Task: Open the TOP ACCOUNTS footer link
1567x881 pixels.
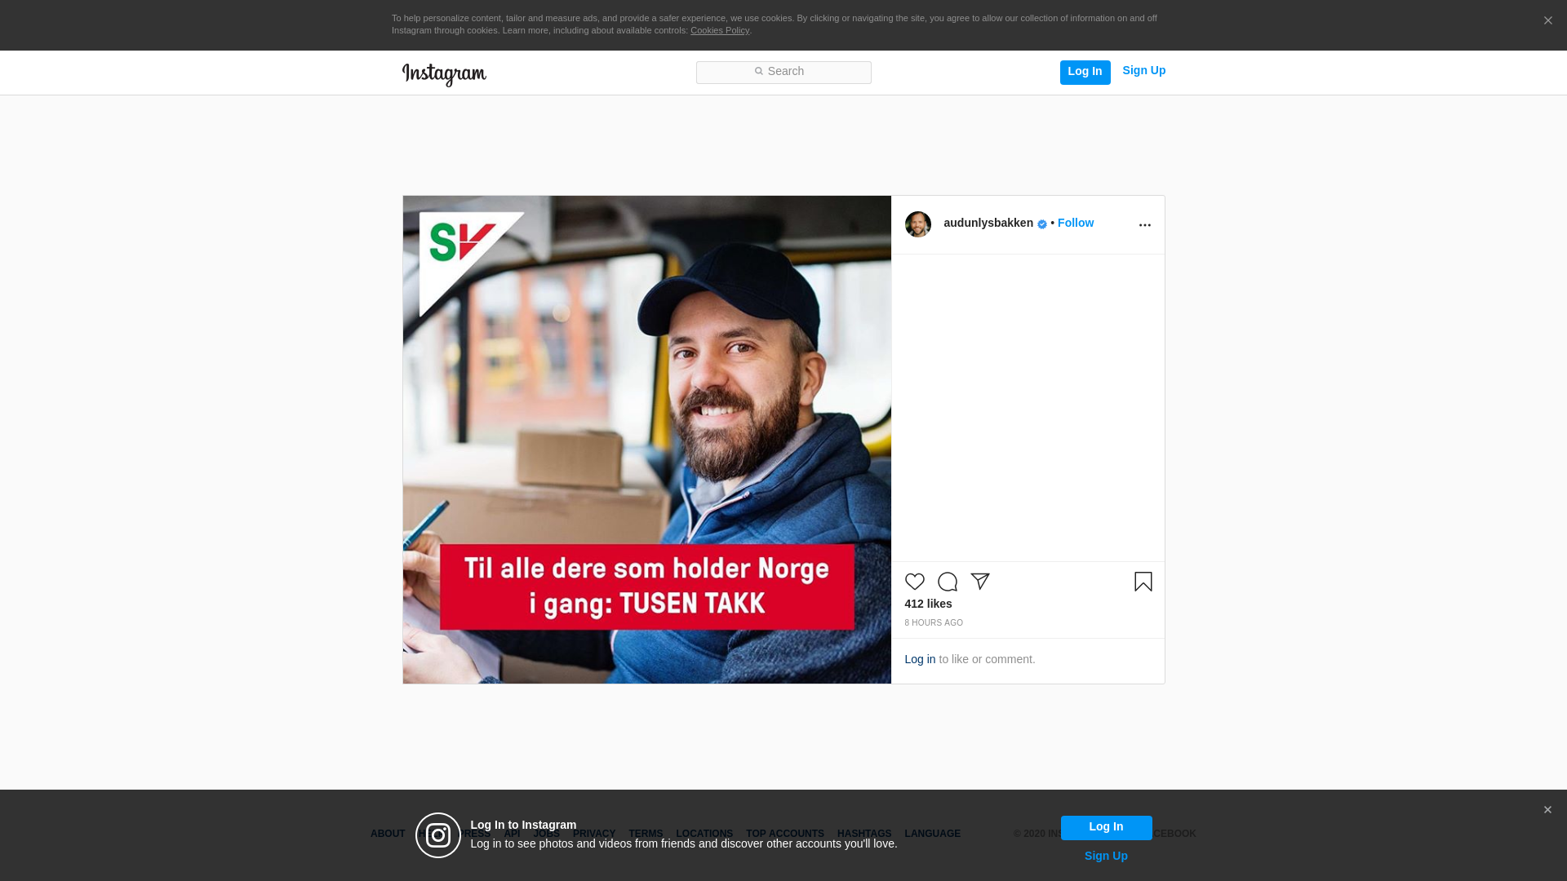Action: (x=785, y=834)
